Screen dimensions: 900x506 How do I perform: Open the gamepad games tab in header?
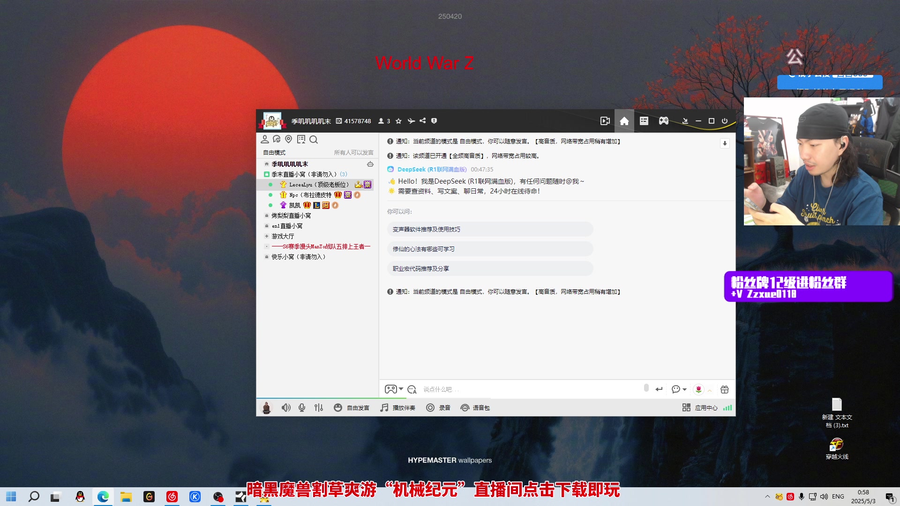(664, 121)
